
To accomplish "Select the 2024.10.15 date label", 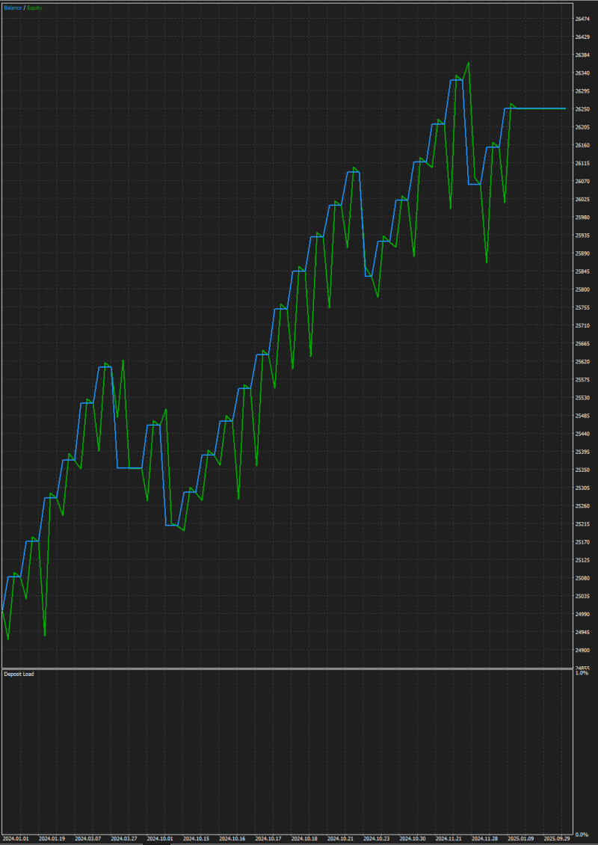I will (x=196, y=838).
